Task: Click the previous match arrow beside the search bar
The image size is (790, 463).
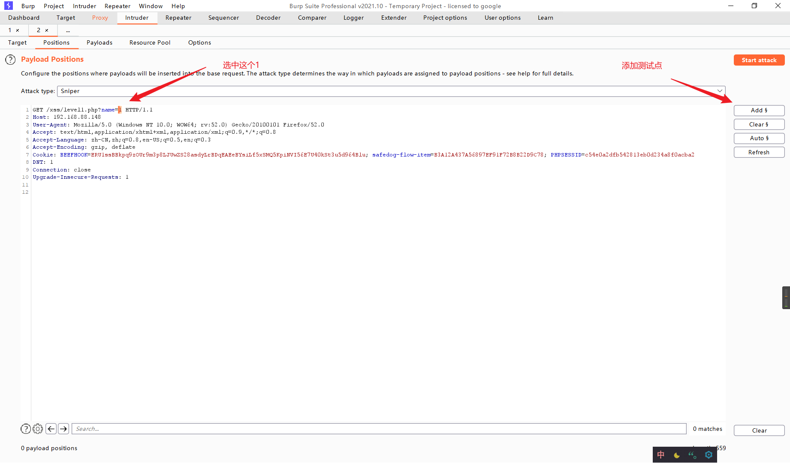Action: point(51,429)
